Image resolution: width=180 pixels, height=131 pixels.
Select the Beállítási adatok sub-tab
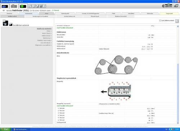pos(12,16)
